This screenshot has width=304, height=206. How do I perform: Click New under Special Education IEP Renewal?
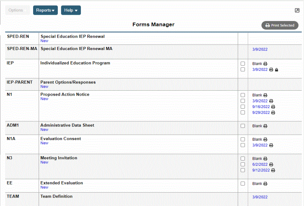(44, 41)
